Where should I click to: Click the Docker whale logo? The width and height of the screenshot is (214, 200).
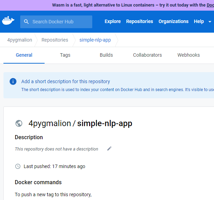pyautogui.click(x=8, y=21)
